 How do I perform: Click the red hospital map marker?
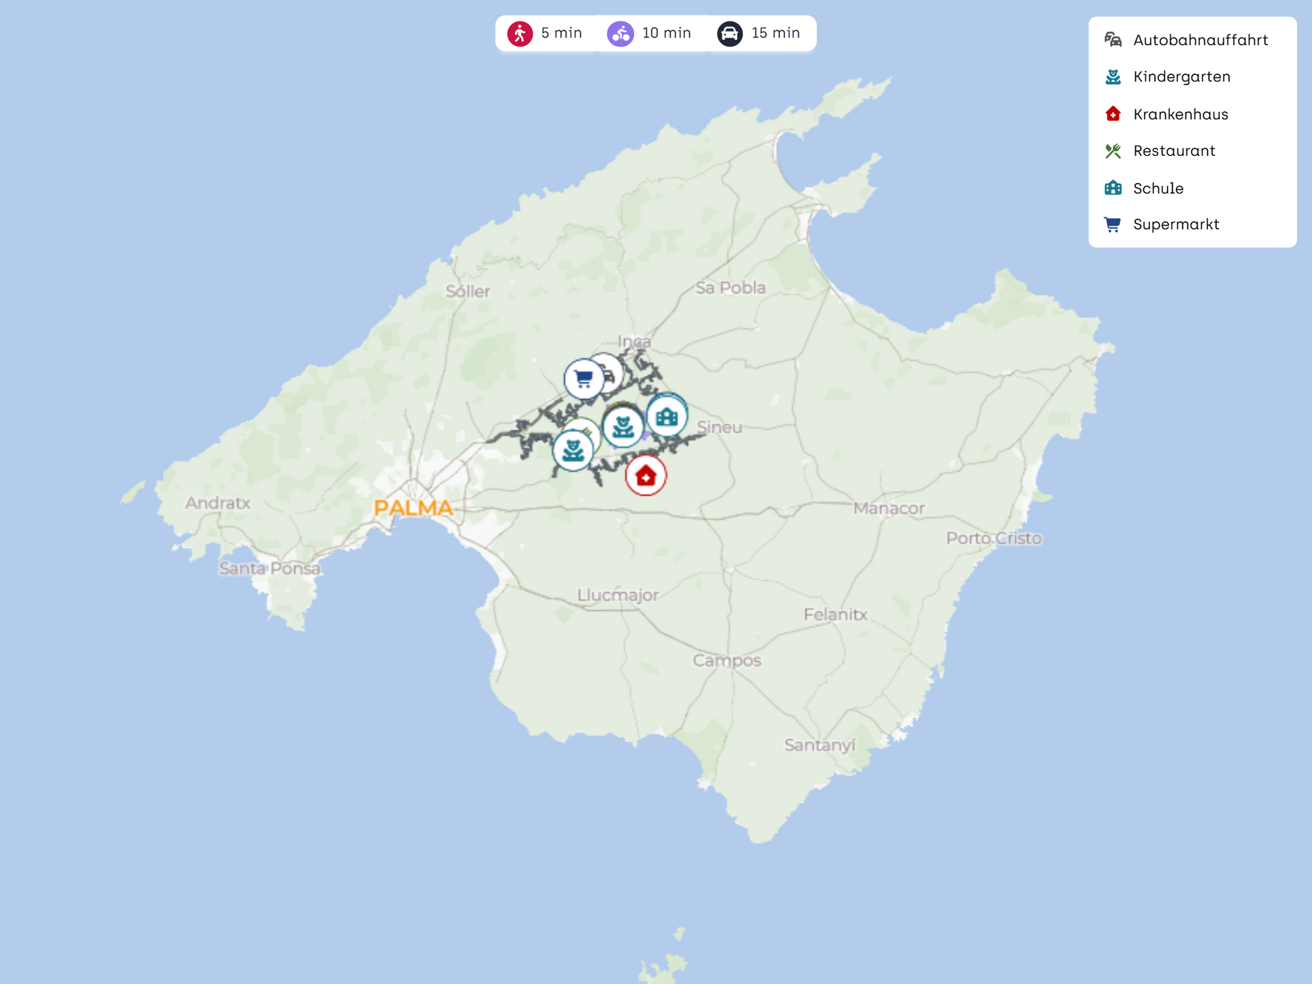tap(646, 476)
